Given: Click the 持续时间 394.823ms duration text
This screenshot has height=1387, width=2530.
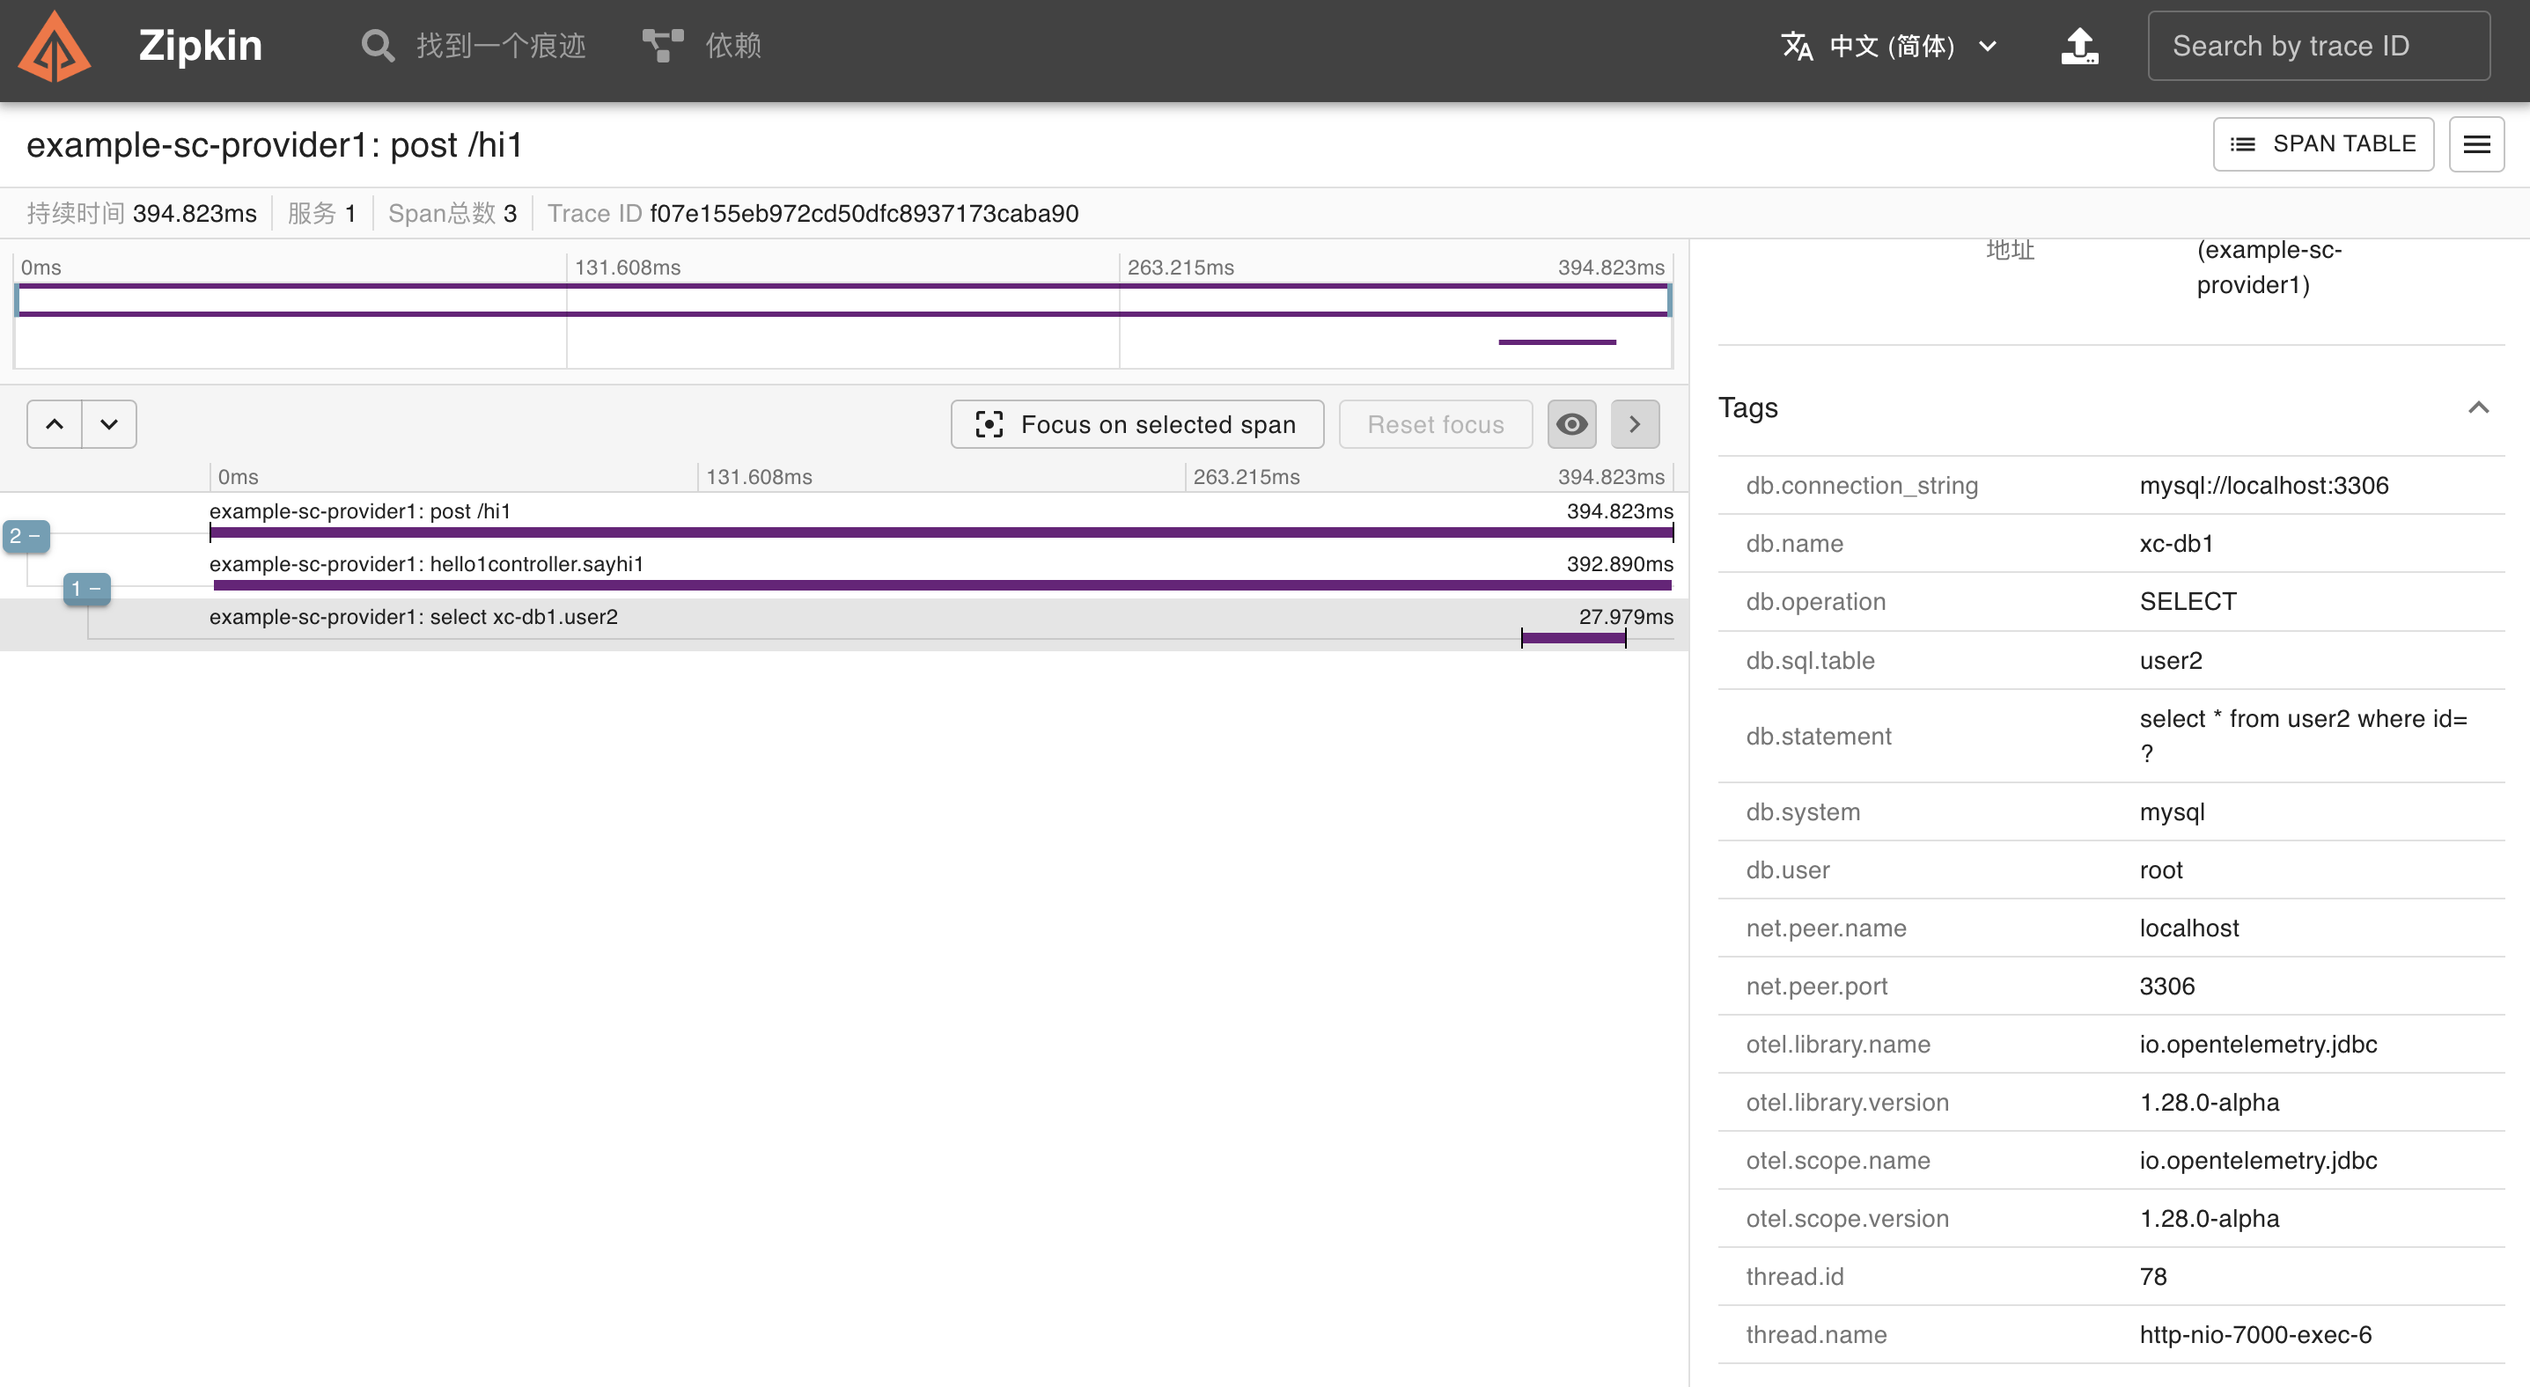Looking at the screenshot, I should [x=142, y=213].
